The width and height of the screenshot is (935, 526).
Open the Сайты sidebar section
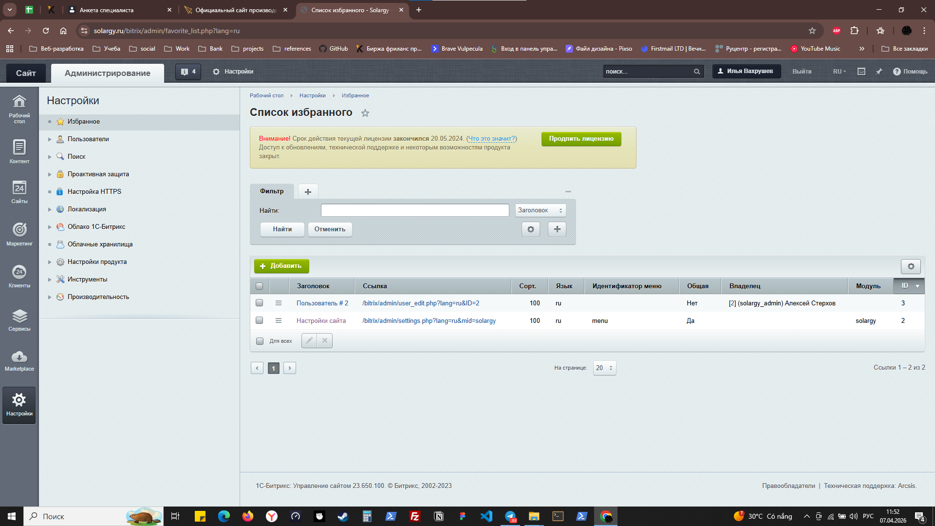click(x=19, y=192)
